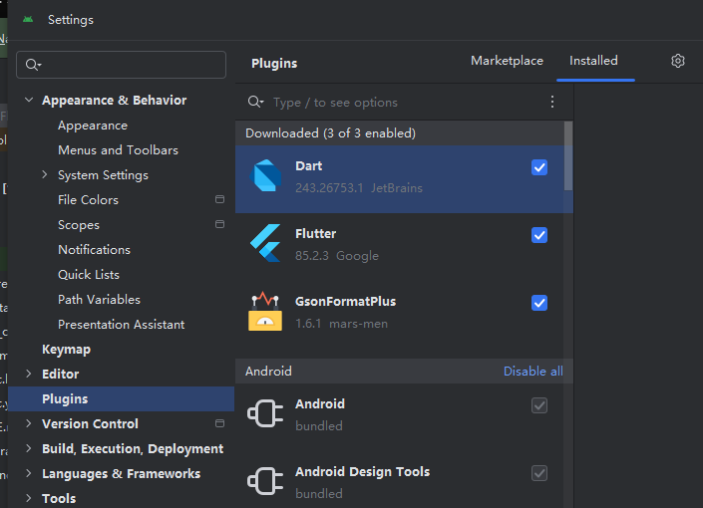This screenshot has height=508, width=703.
Task: Expand the Tools settings section
Action: pyautogui.click(x=29, y=498)
